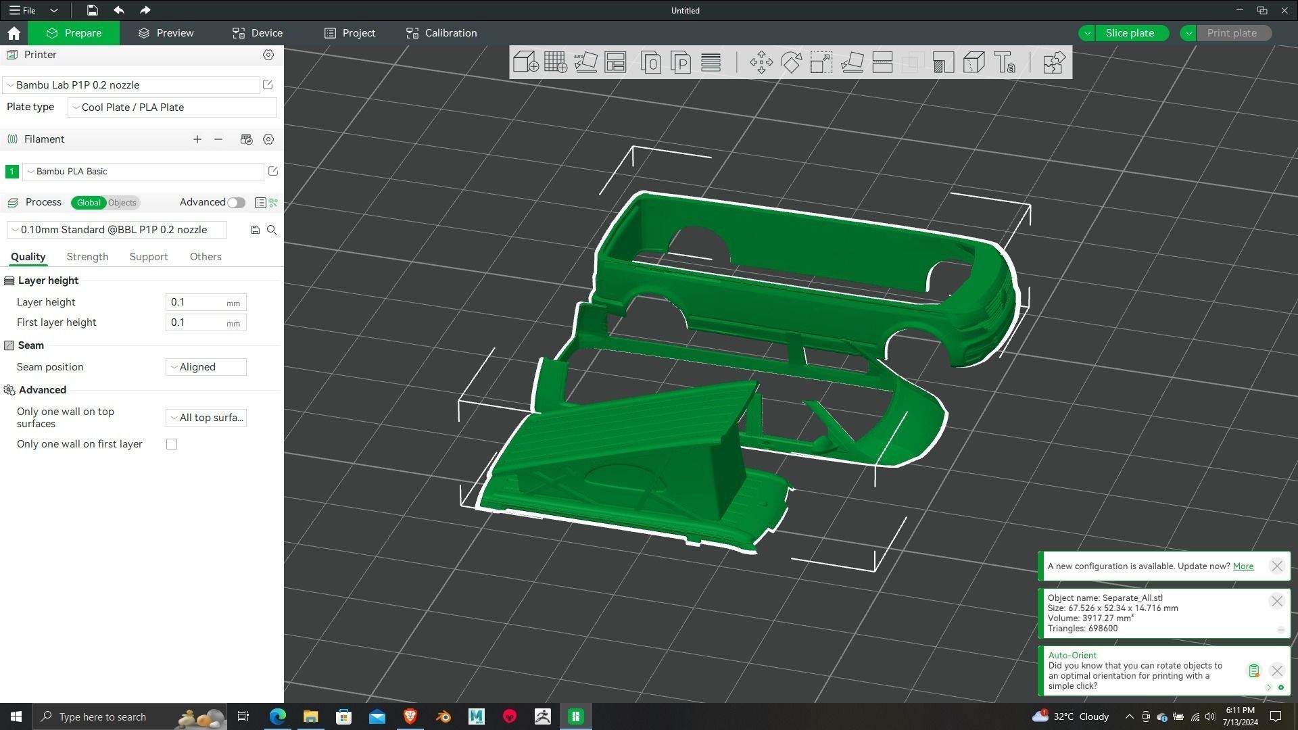Open the Others settings tab

[x=206, y=257]
